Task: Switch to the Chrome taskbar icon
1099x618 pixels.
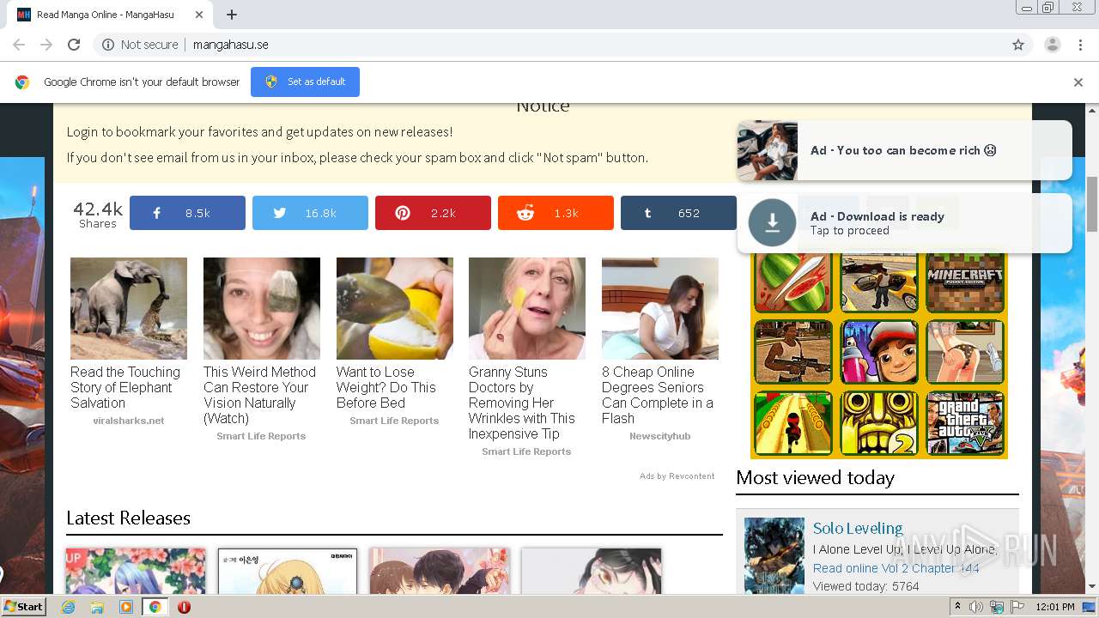Action: (x=155, y=607)
